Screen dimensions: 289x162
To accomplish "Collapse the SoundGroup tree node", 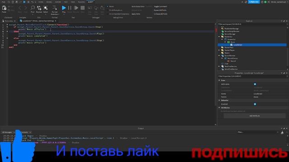I will coord(222,58).
